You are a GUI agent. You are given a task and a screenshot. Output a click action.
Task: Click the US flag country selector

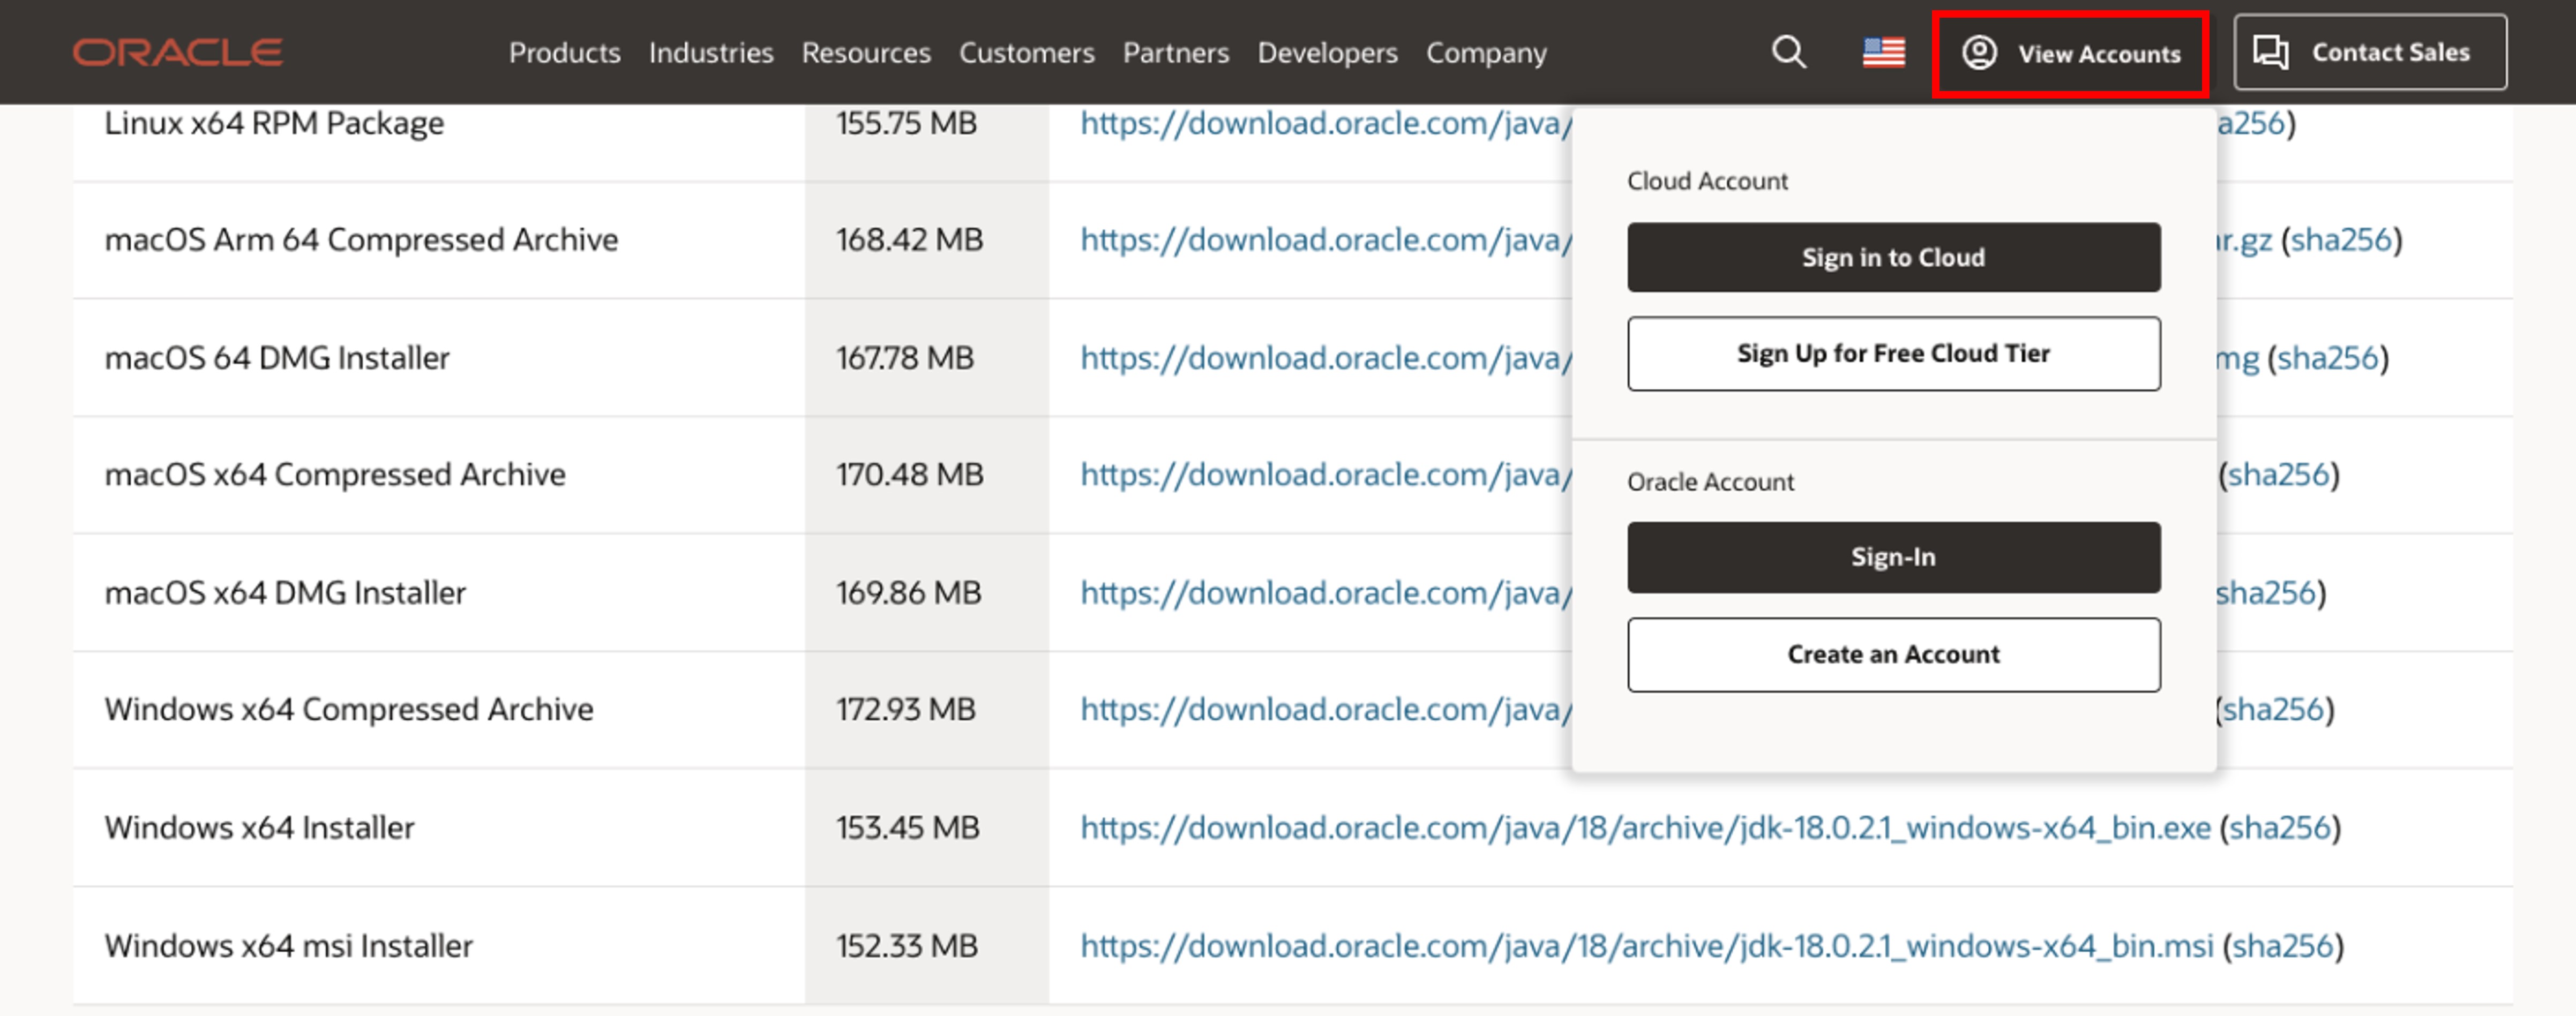[x=1883, y=52]
